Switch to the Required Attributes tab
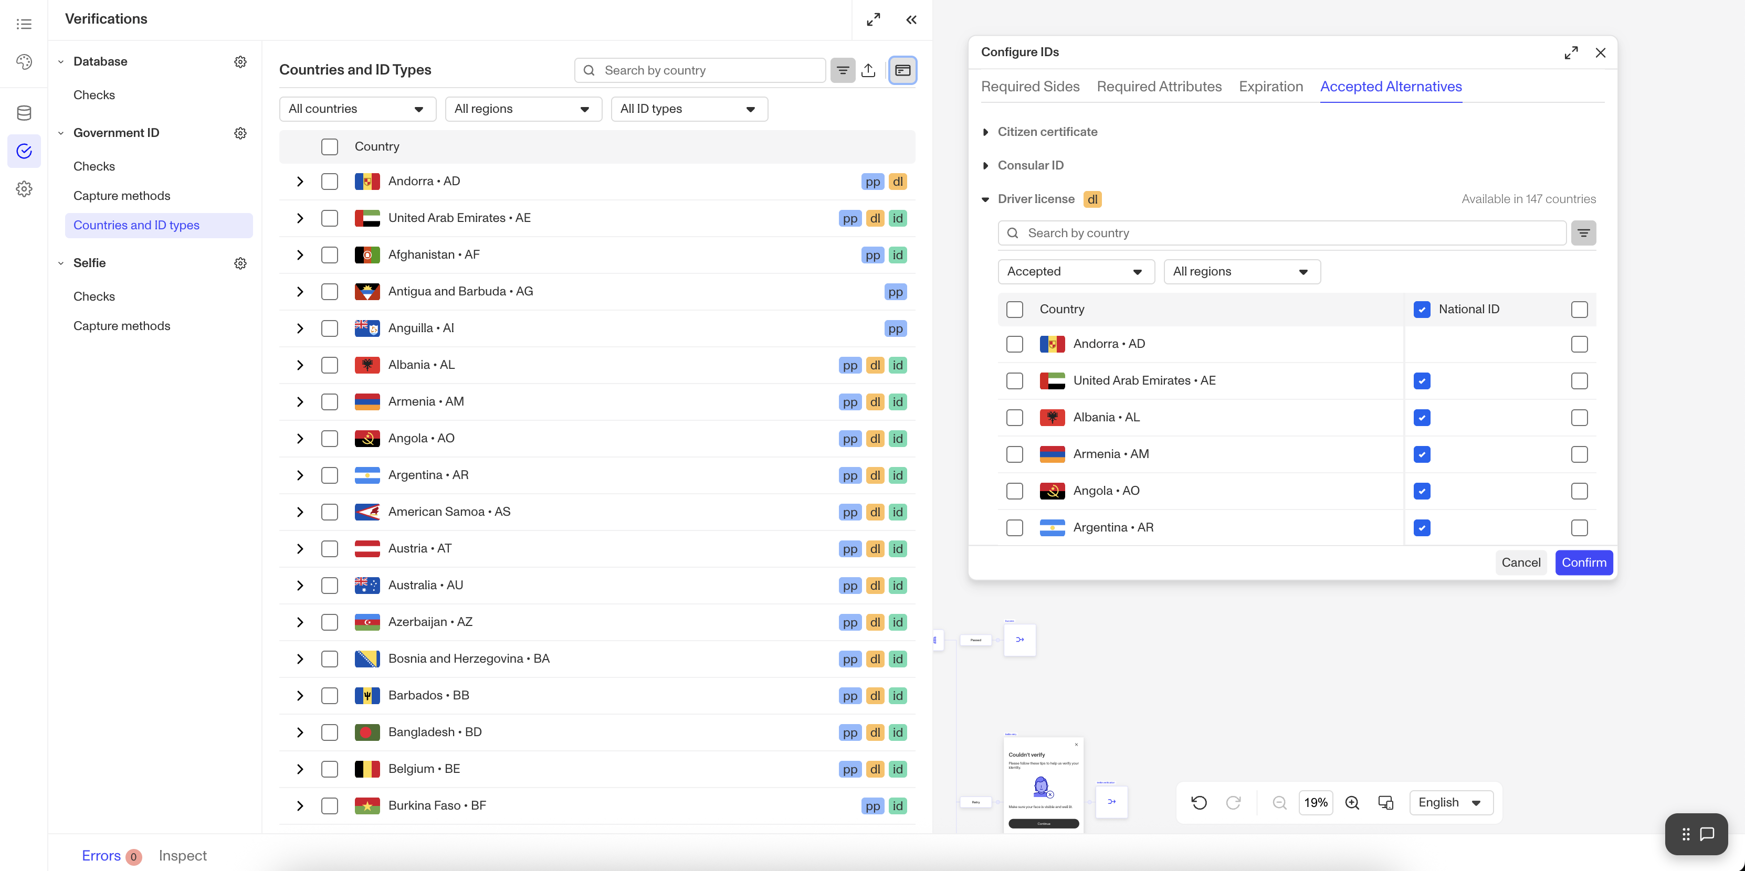This screenshot has width=1745, height=871. [1159, 87]
